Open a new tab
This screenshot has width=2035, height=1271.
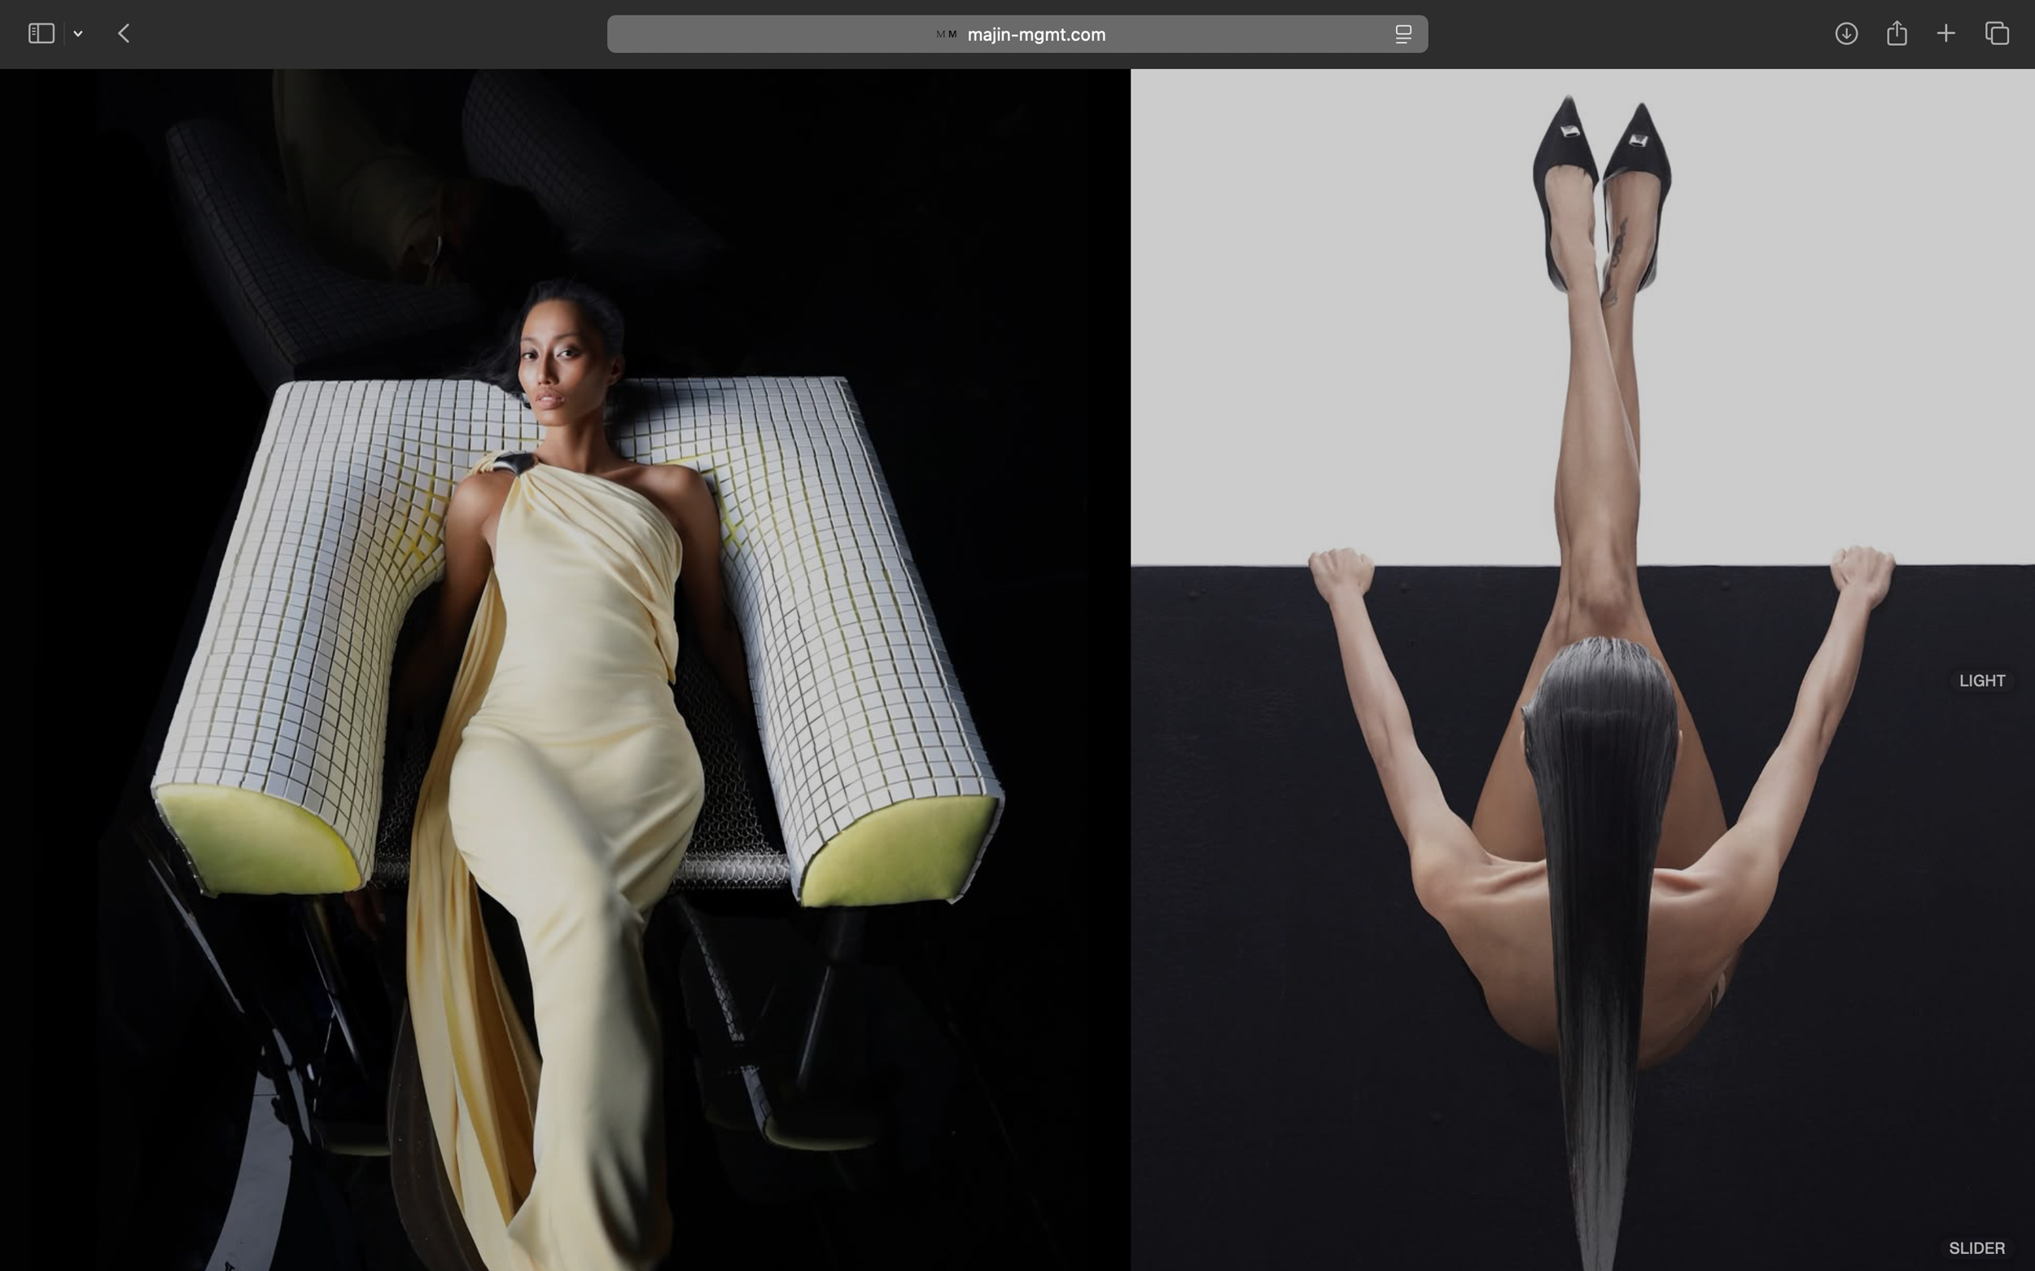click(1945, 33)
